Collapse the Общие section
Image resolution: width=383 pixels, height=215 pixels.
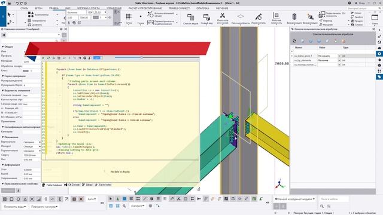(x=2, y=47)
